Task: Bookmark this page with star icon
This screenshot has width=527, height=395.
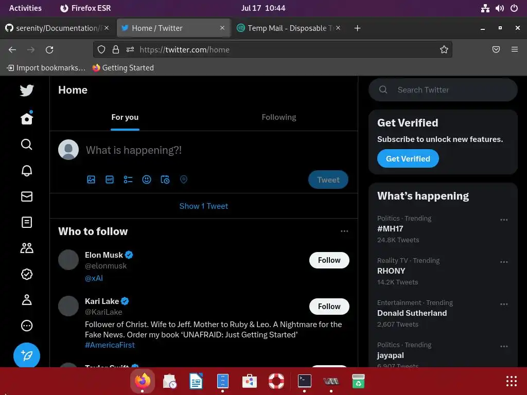Action: pos(444,50)
